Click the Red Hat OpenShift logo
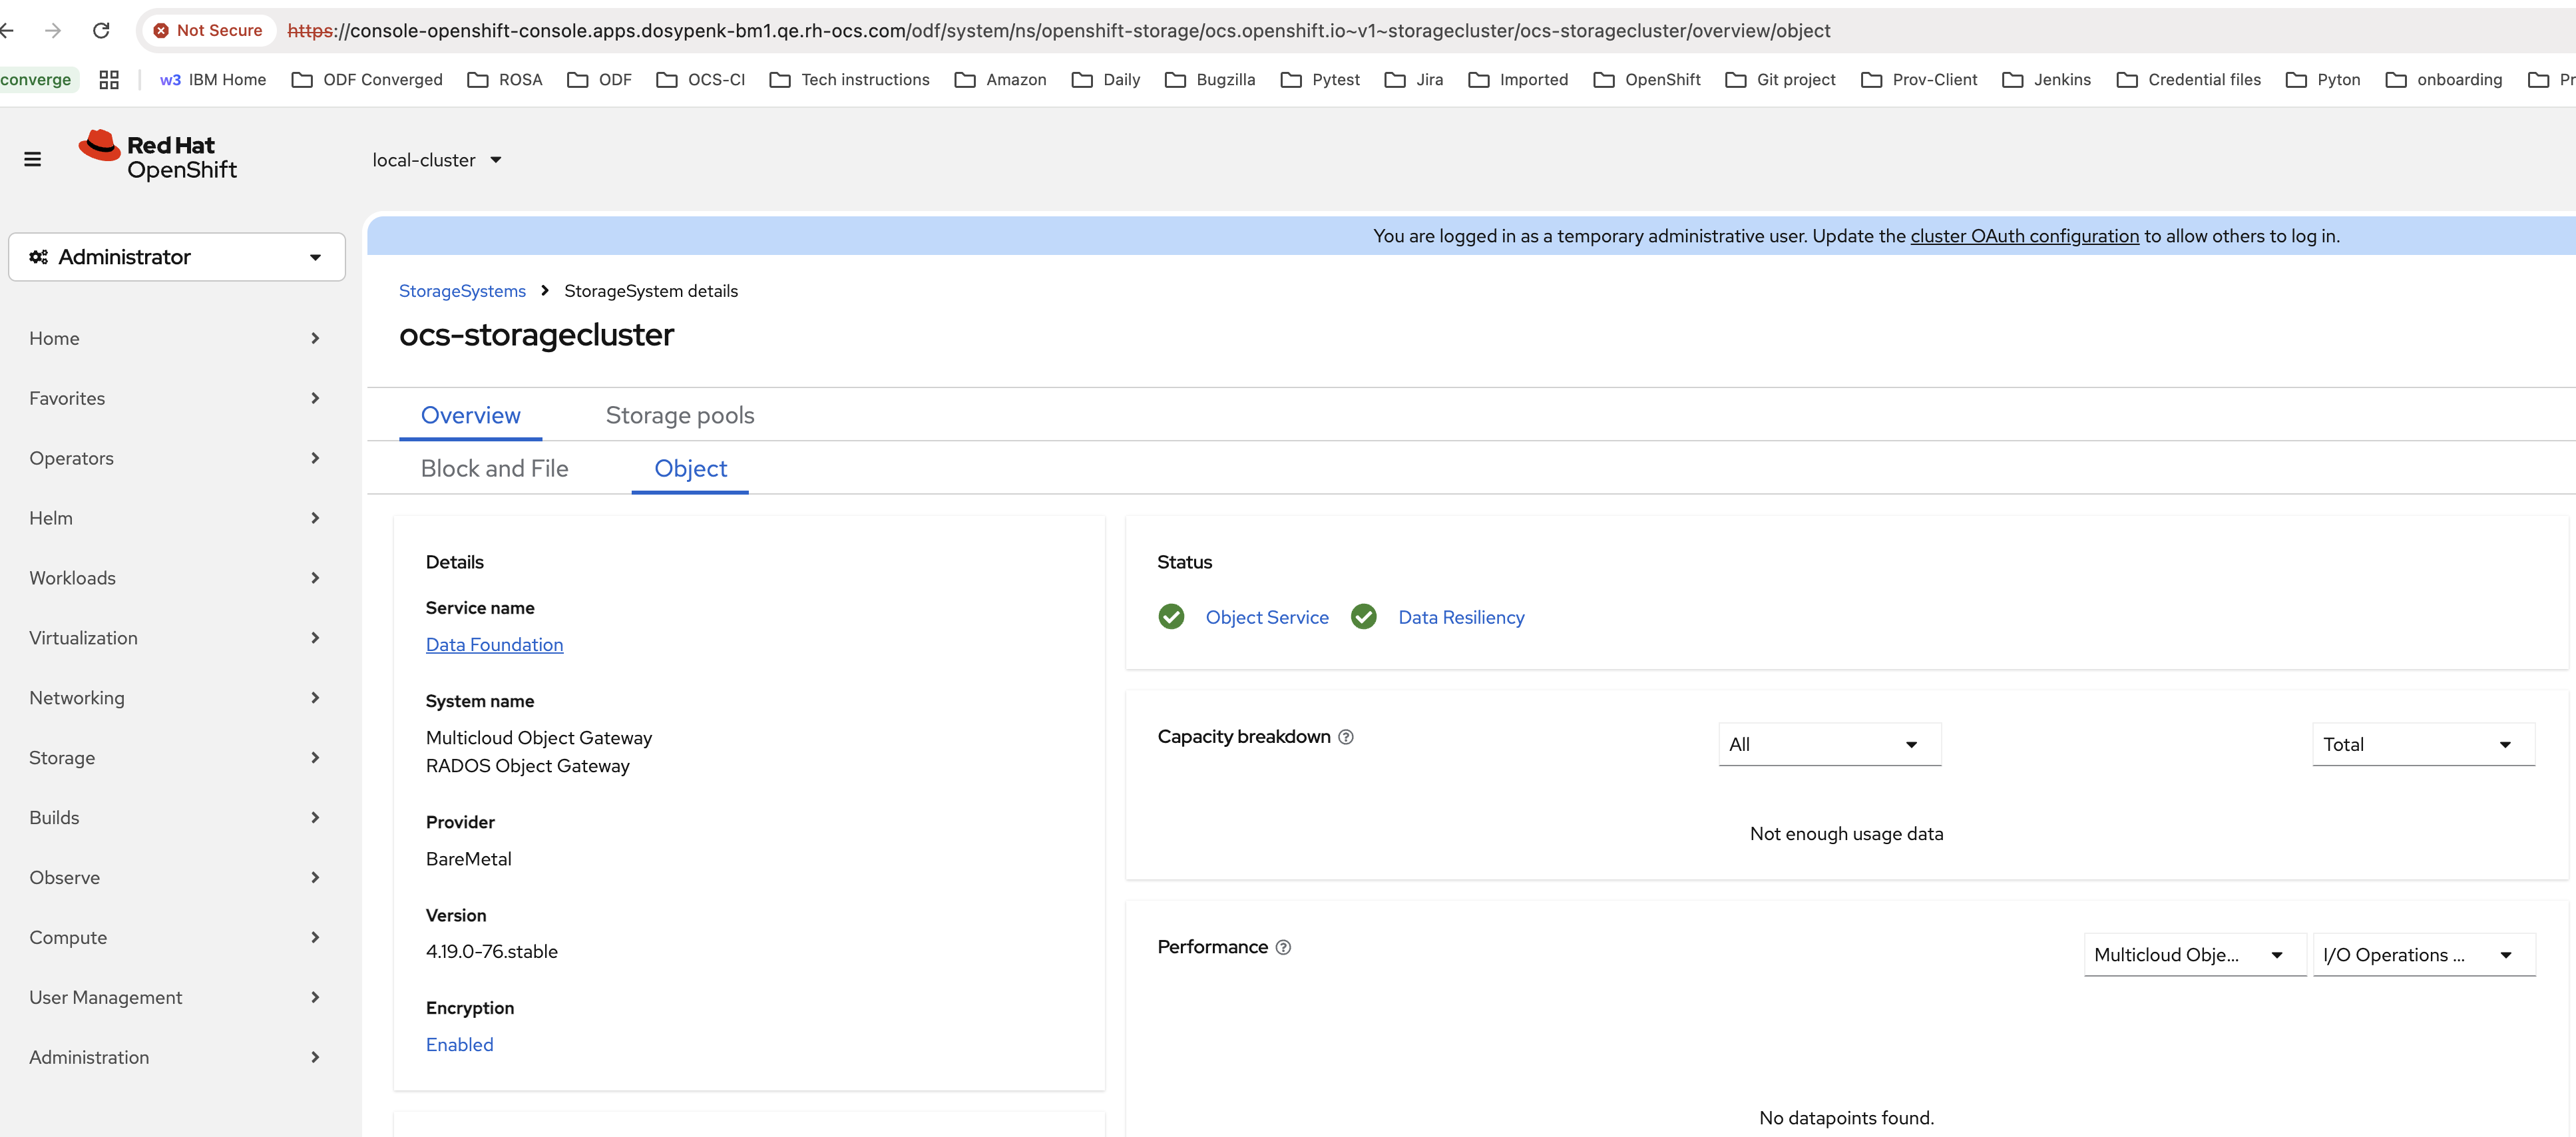Image resolution: width=2576 pixels, height=1137 pixels. pyautogui.click(x=158, y=157)
